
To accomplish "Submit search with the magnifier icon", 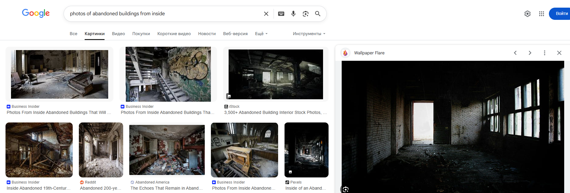I will [318, 14].
